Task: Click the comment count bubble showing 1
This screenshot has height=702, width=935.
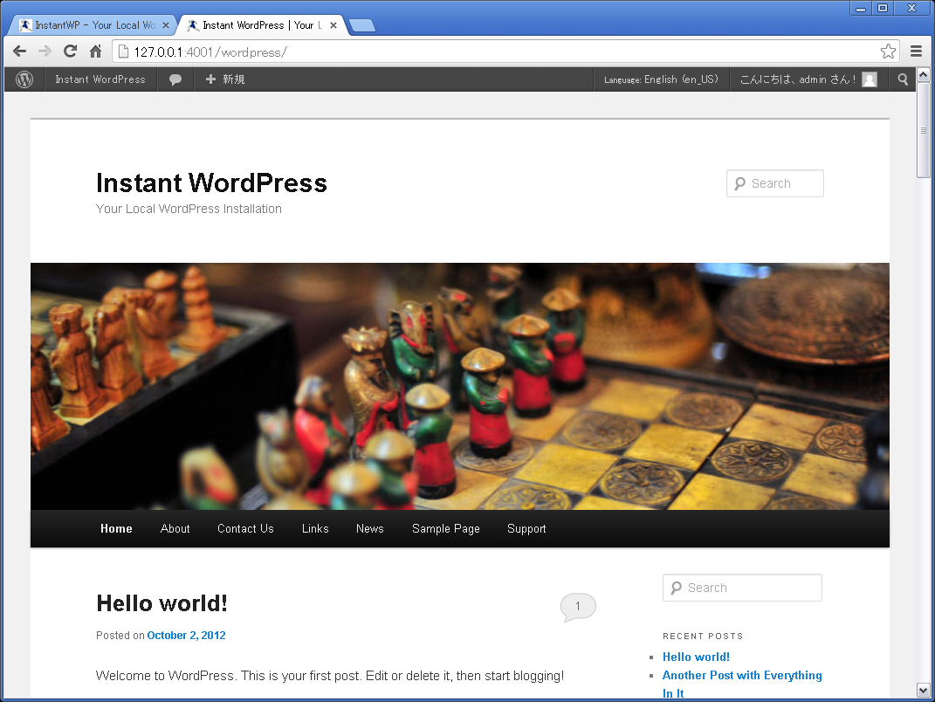Action: tap(578, 607)
